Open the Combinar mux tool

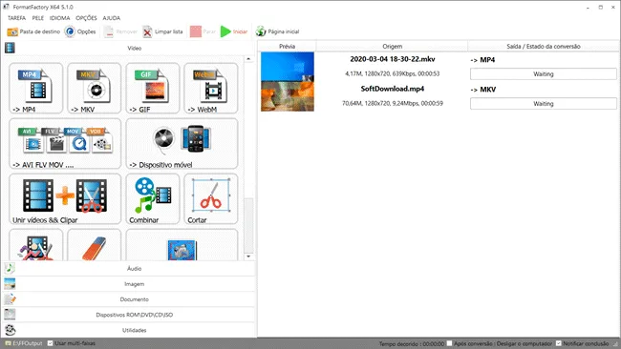(x=153, y=198)
